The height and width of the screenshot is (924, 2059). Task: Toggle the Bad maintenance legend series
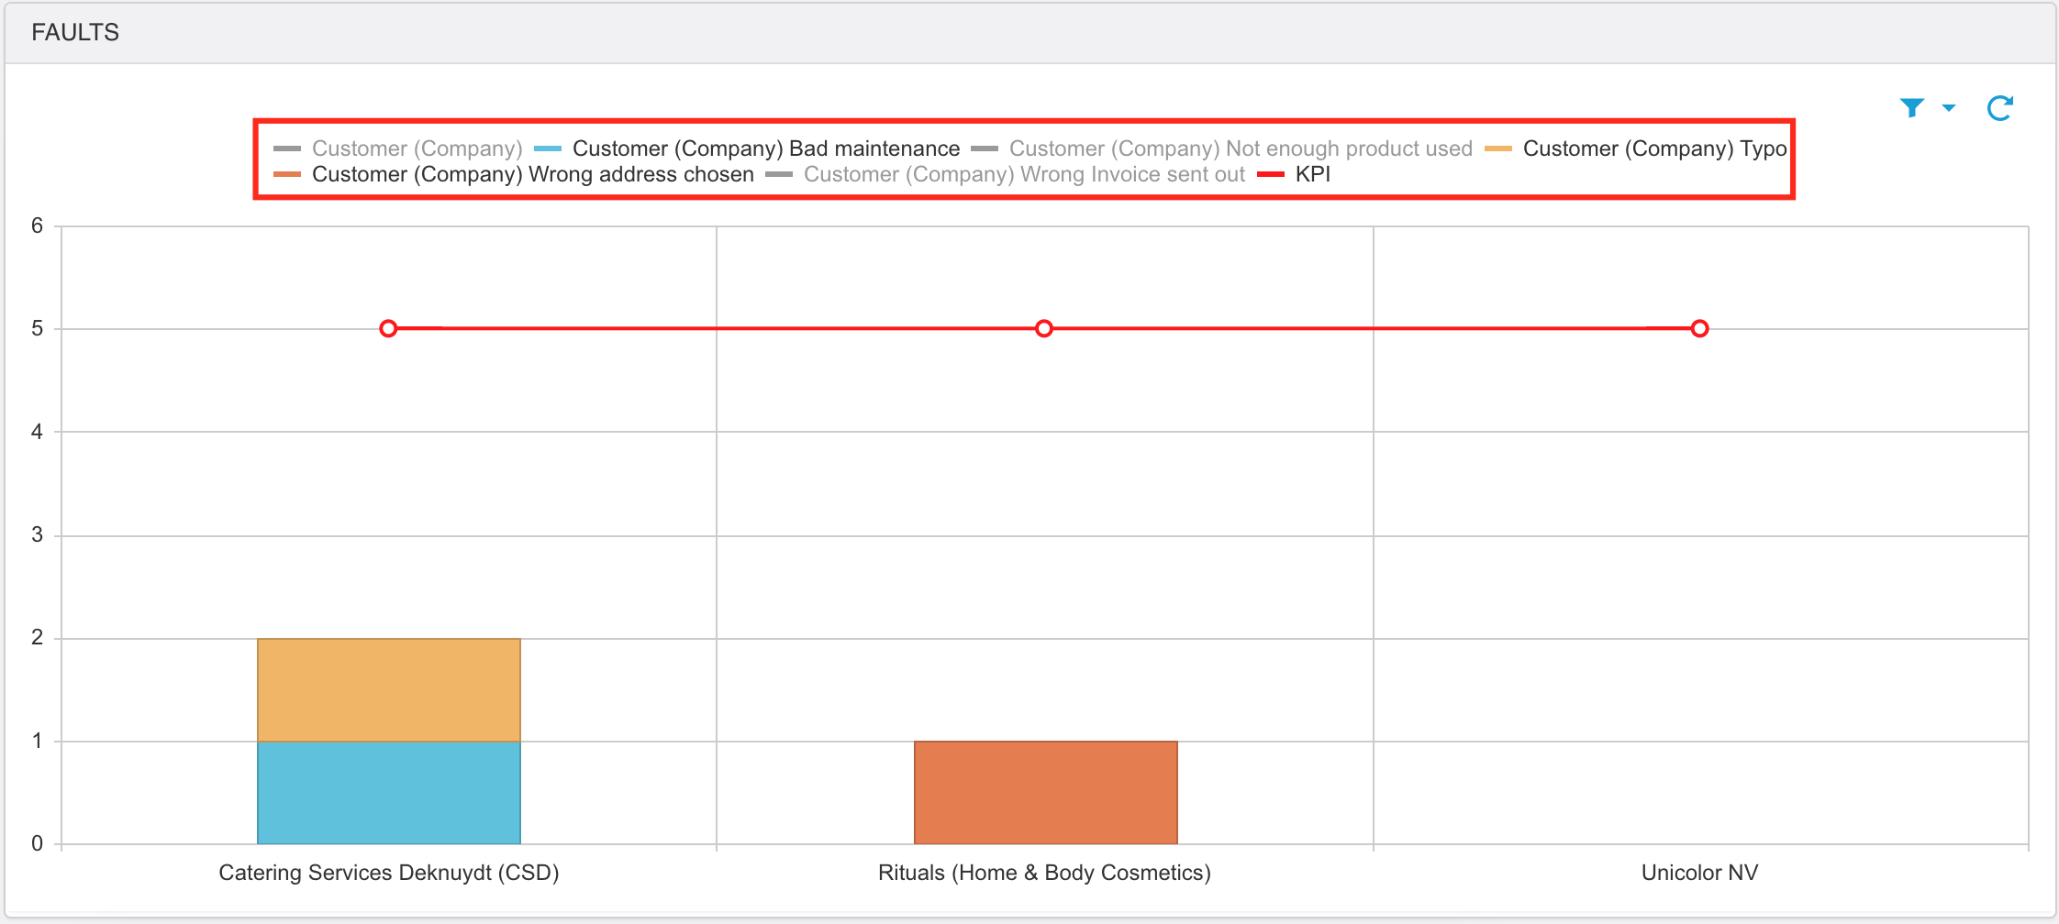click(x=747, y=148)
